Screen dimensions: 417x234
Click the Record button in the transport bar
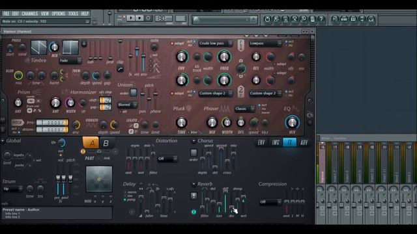pos(148,18)
